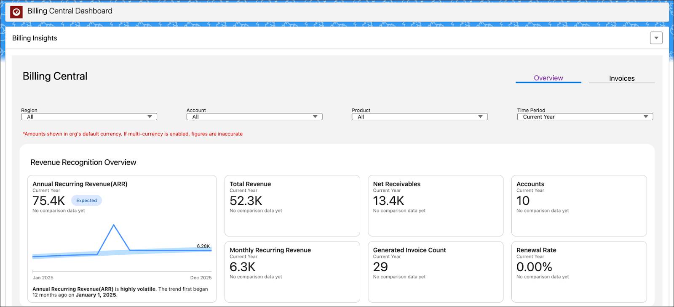This screenshot has width=674, height=307.
Task: Click the Net Receivables card title
Action: pos(396,184)
